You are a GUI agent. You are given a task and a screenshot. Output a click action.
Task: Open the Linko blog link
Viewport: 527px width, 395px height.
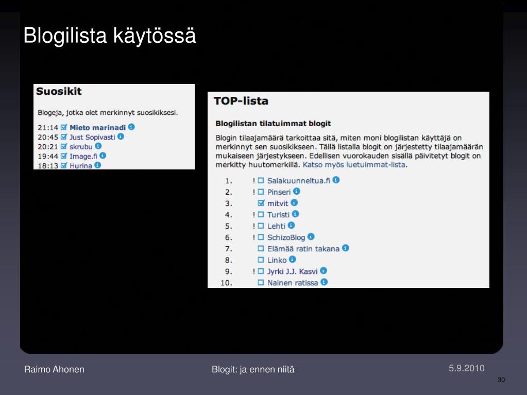pyautogui.click(x=277, y=260)
